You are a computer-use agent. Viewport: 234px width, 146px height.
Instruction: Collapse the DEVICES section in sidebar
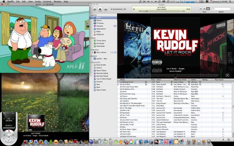click(x=91, y=50)
